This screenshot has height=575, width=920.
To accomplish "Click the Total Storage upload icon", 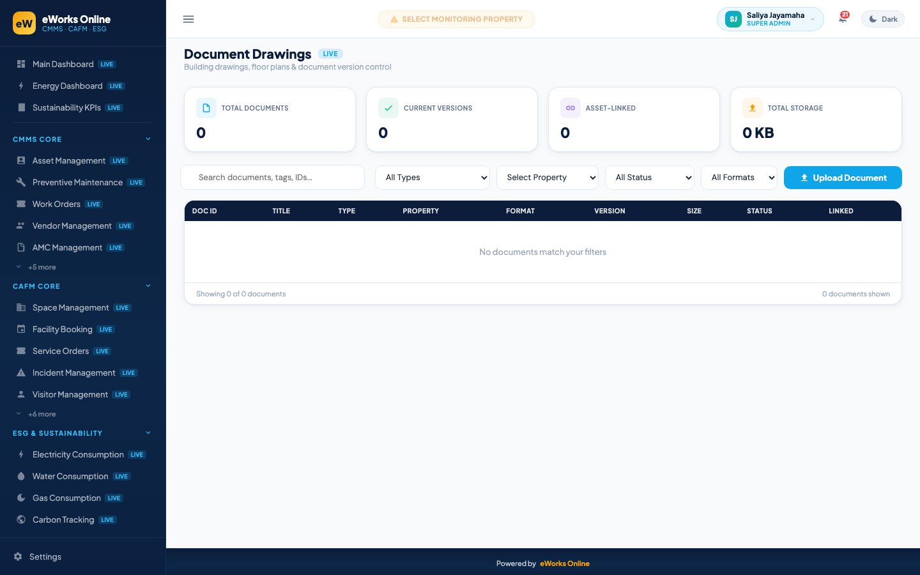I will 753,108.
